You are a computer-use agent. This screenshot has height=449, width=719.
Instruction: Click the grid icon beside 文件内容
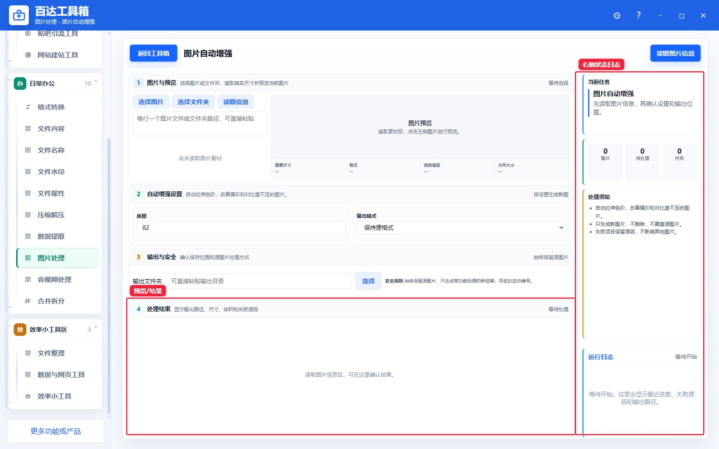[x=28, y=128]
